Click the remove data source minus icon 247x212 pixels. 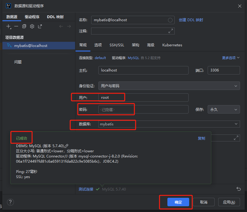(16, 26)
